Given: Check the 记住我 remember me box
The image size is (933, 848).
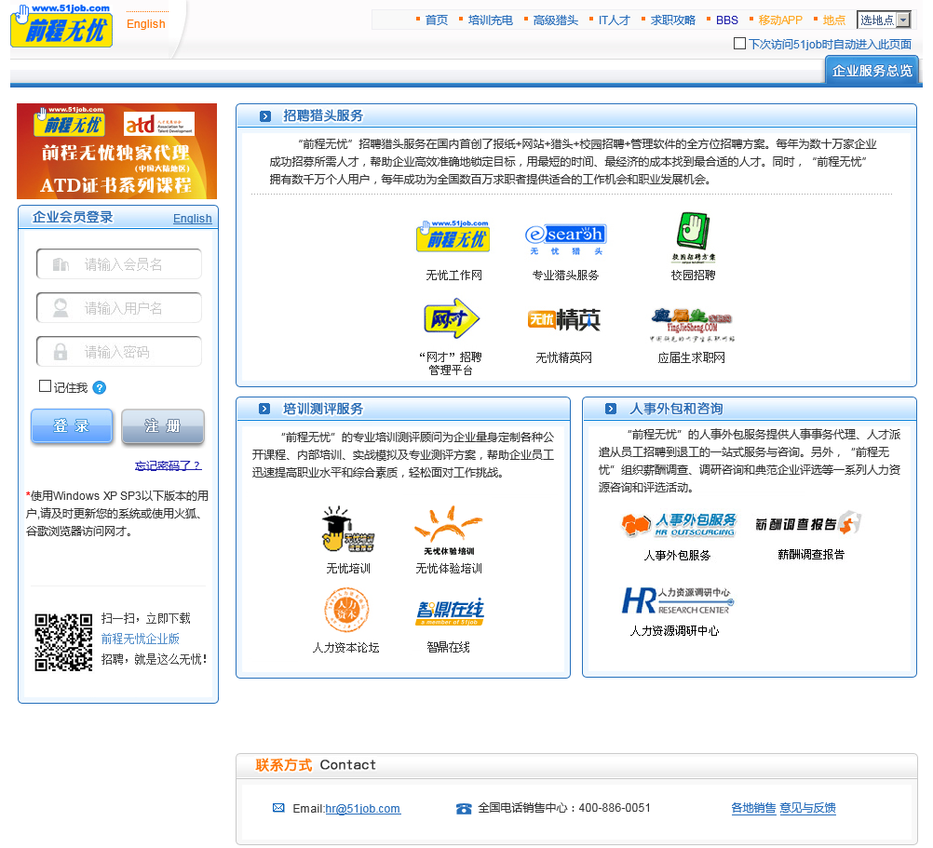Looking at the screenshot, I should coord(45,386).
